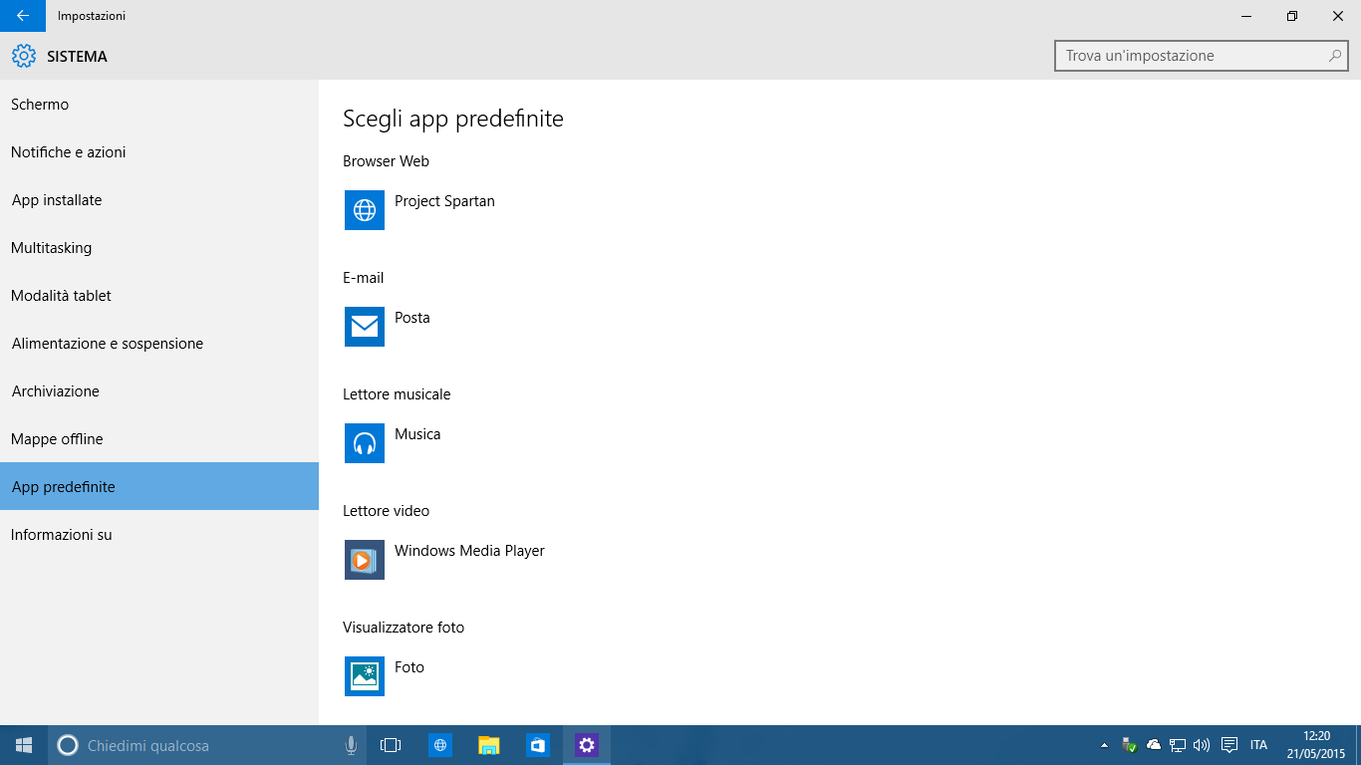
Task: Select Notifiche e azioni in sidebar
Action: [159, 152]
